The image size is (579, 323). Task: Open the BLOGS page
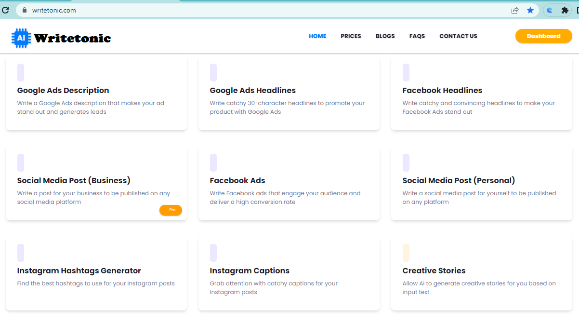pyautogui.click(x=385, y=36)
